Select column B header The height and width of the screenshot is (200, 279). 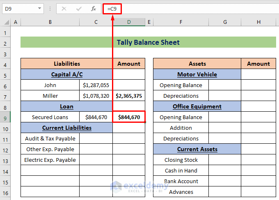click(x=50, y=22)
